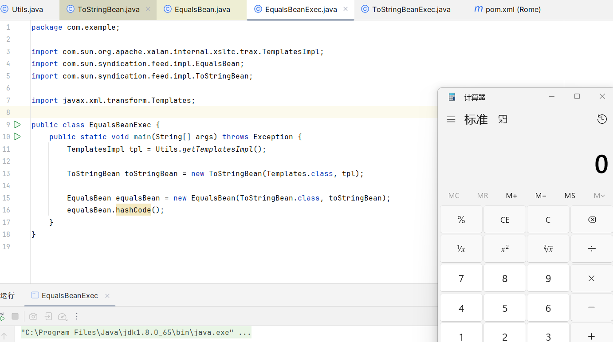613x342 pixels.
Task: Click the package com.example line
Action: coord(76,27)
